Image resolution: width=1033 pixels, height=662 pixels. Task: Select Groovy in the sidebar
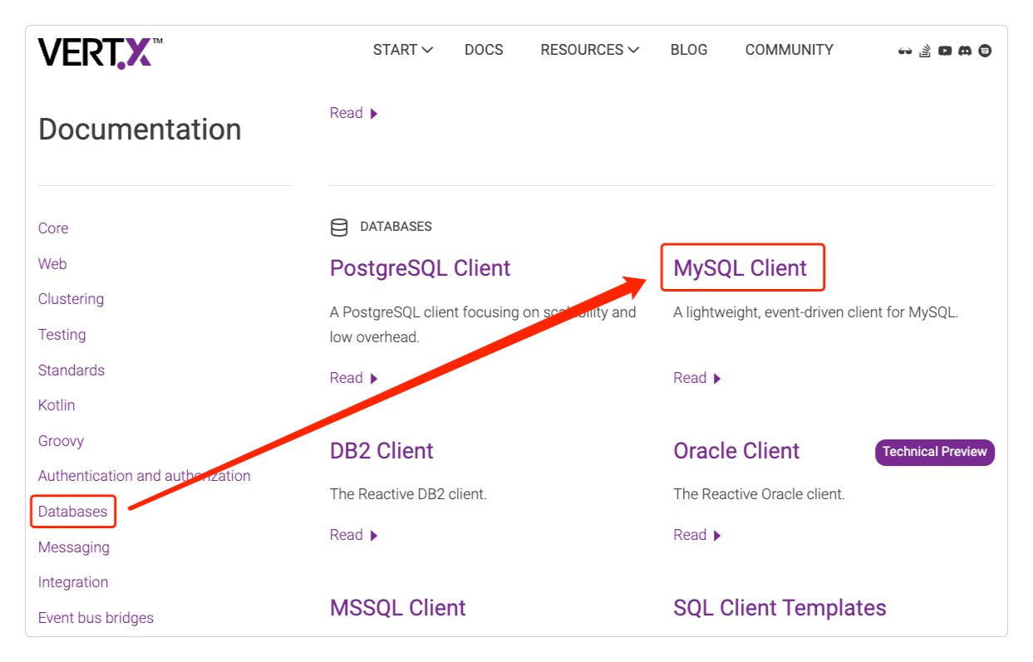pos(61,441)
